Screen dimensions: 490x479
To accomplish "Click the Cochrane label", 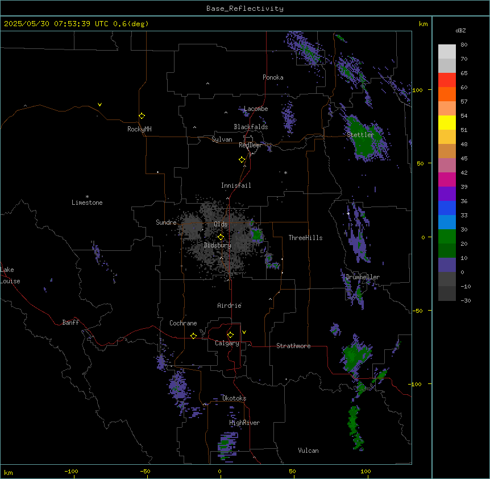I will [183, 323].
